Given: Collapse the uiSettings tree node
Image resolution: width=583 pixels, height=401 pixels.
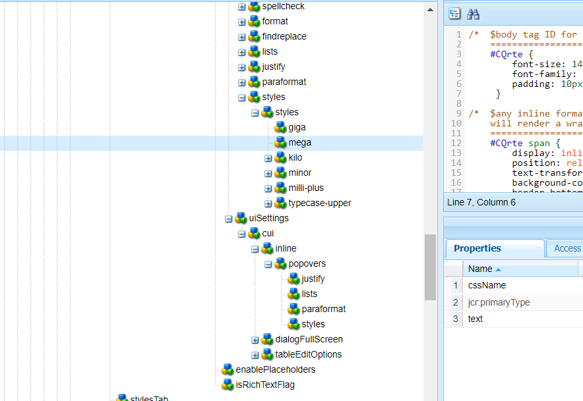Looking at the screenshot, I should tap(229, 219).
